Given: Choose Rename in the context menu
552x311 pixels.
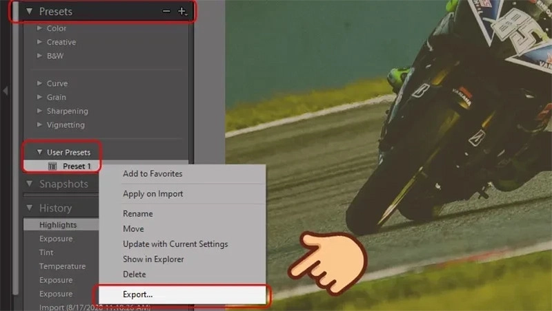Looking at the screenshot, I should [x=137, y=213].
